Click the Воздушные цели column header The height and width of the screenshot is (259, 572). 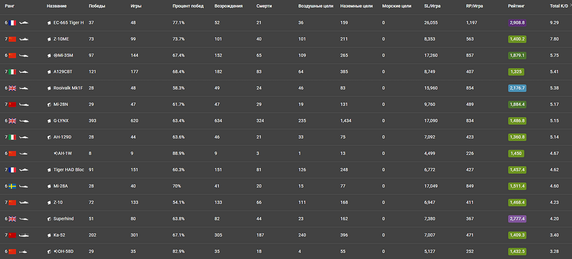tap(316, 6)
